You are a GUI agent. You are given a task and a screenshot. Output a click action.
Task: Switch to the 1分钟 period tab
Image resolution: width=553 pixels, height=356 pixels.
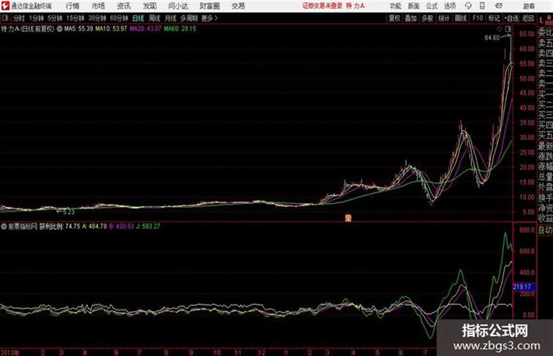[36, 18]
